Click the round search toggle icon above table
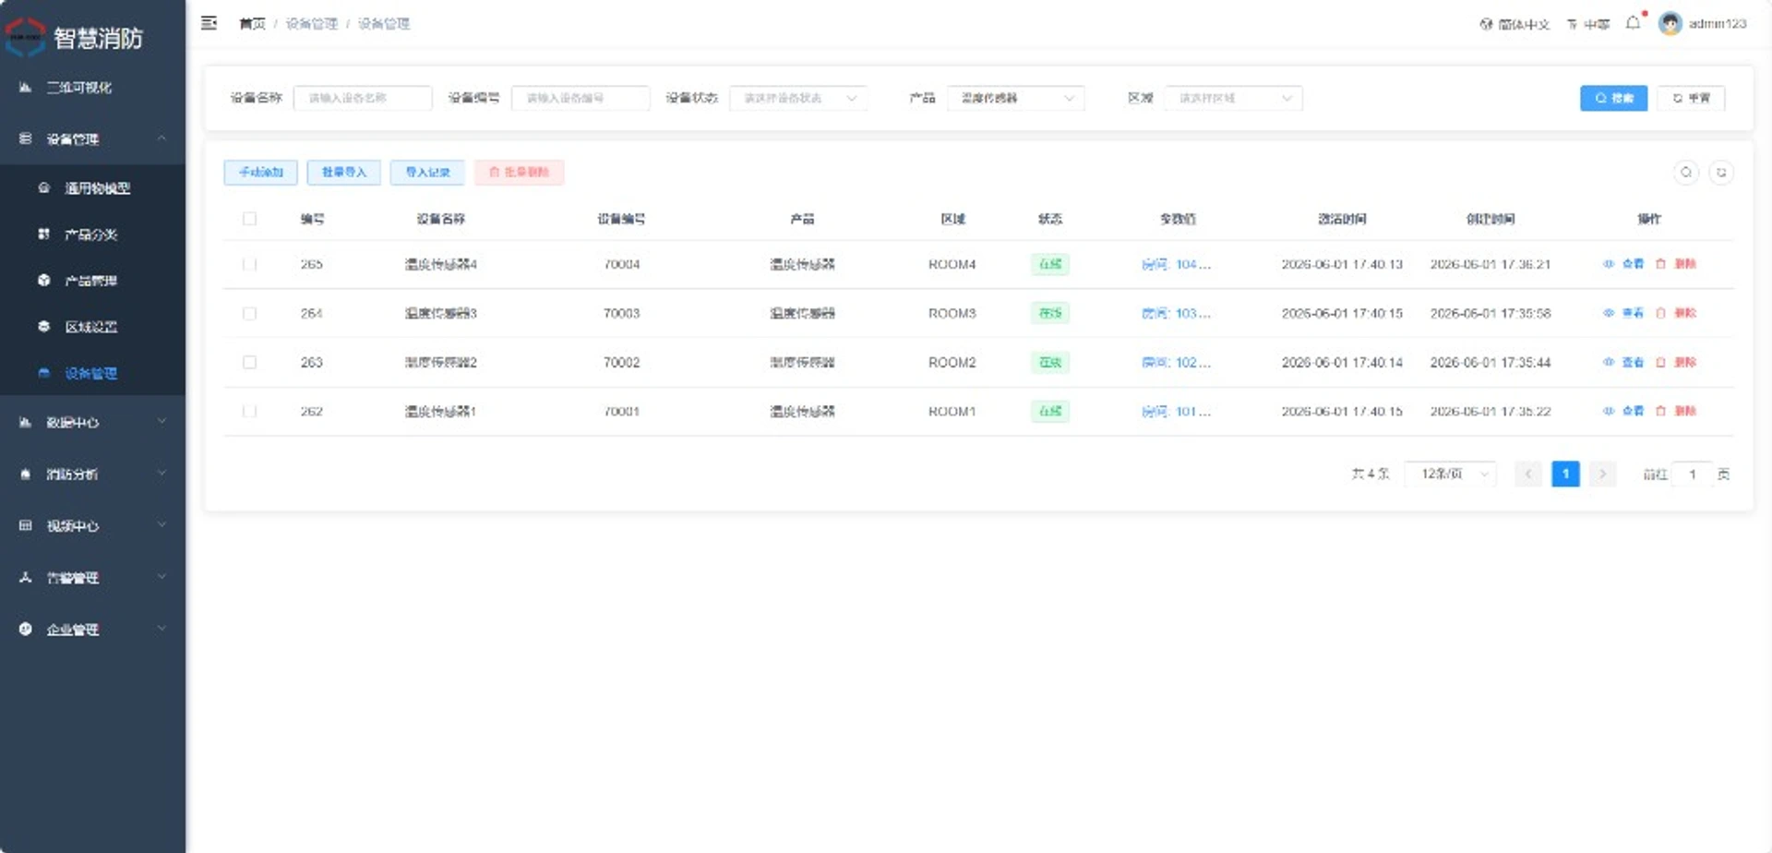Viewport: 1772px width, 853px height. (x=1686, y=173)
